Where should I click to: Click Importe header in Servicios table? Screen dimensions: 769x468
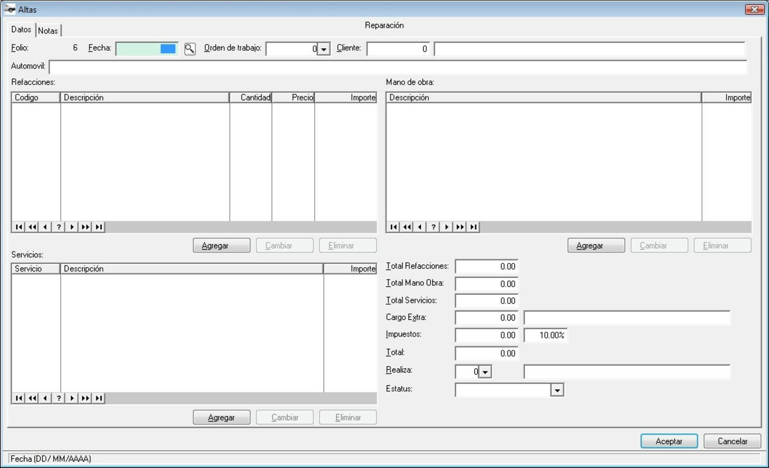(350, 269)
